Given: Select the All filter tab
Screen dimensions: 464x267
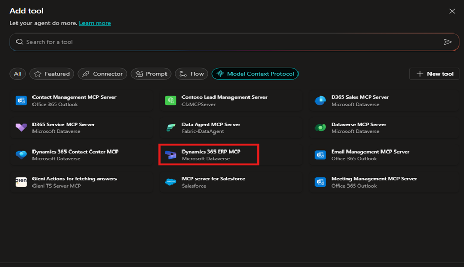Looking at the screenshot, I should point(18,74).
